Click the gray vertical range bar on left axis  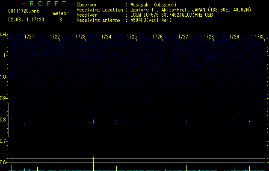coord(8,120)
